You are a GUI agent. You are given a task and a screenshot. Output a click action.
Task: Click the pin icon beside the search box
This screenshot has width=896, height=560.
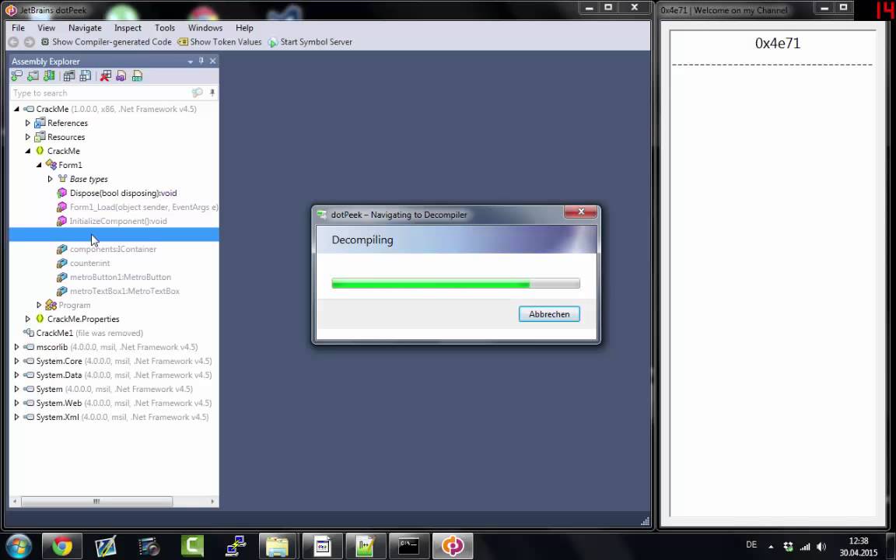tap(212, 93)
